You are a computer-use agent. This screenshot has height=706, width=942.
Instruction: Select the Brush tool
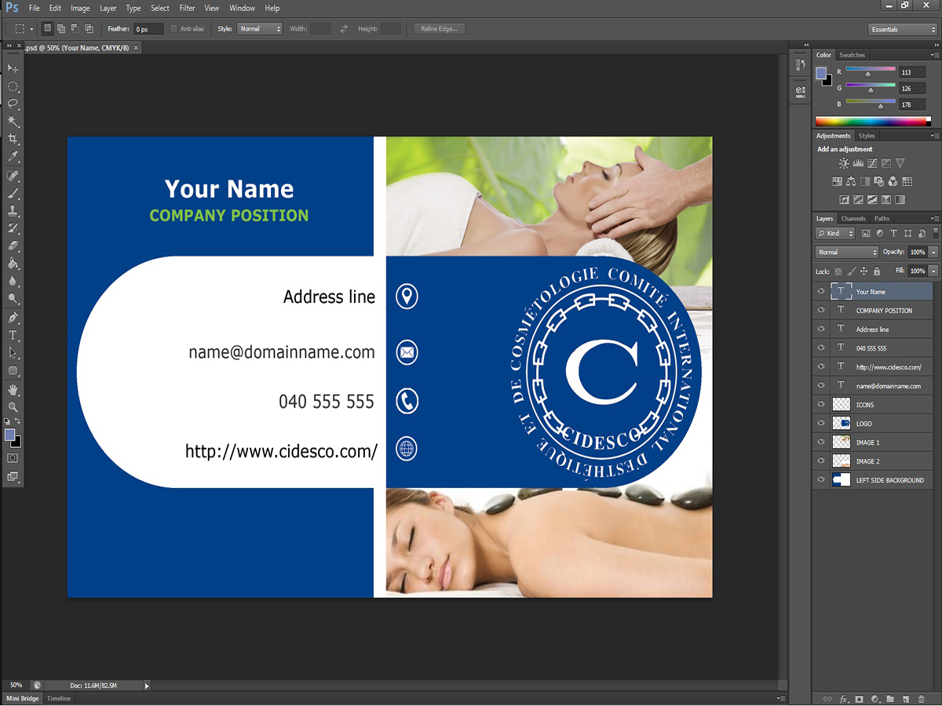pyautogui.click(x=13, y=193)
